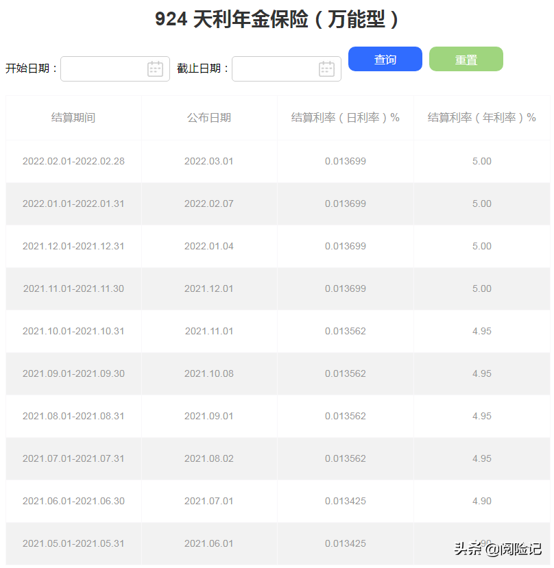Screen dimensions: 554x568
Task: Select daily rate 0.013699 in 2022.02.07 row
Action: click(345, 203)
